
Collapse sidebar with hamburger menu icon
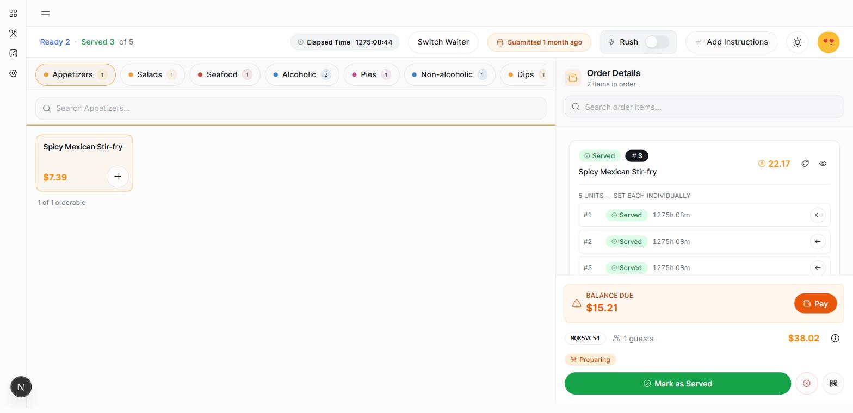pyautogui.click(x=46, y=13)
